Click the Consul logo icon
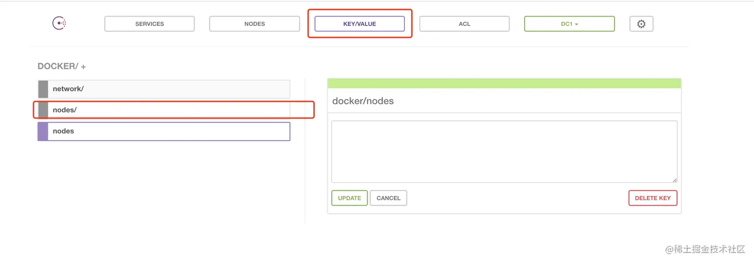 click(60, 23)
